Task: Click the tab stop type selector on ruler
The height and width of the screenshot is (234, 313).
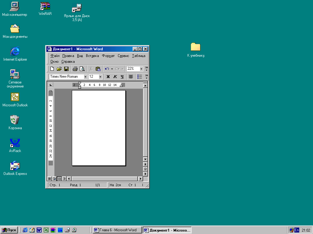Action: click(51, 85)
